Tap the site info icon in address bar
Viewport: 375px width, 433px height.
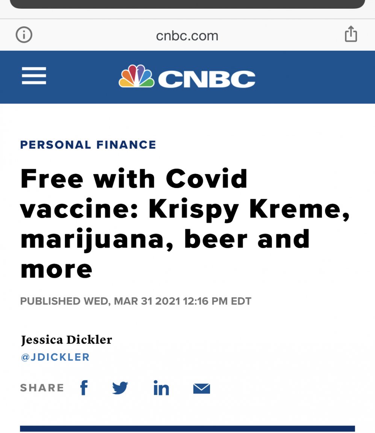pyautogui.click(x=24, y=35)
